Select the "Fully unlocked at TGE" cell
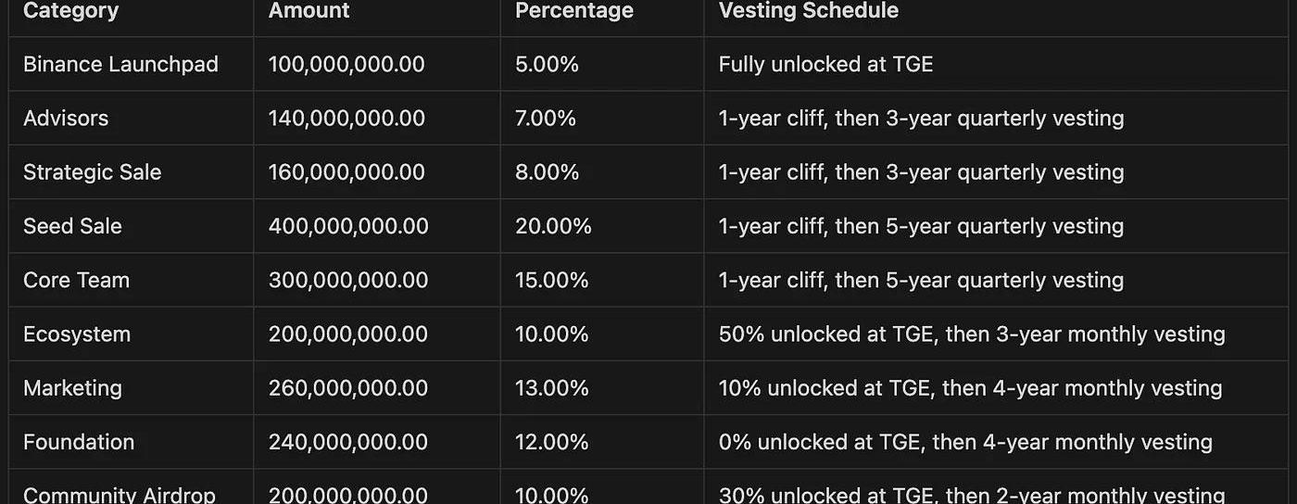This screenshot has height=504, width=1297. [x=825, y=64]
